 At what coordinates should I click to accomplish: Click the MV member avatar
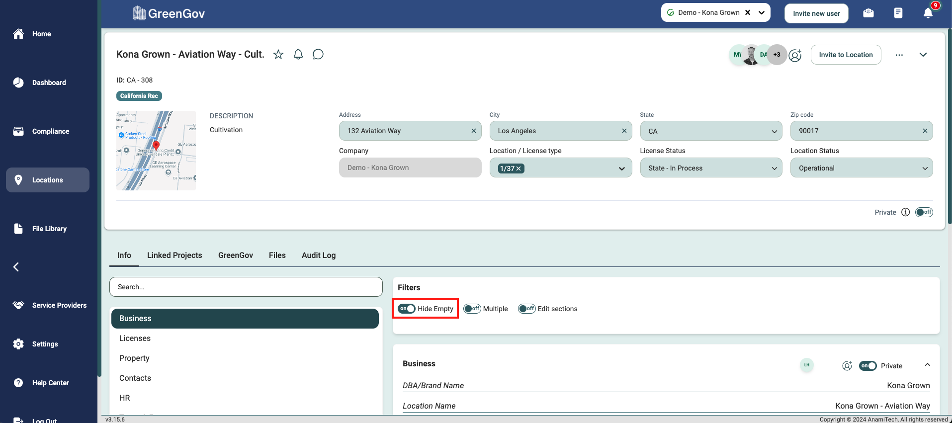(x=738, y=55)
